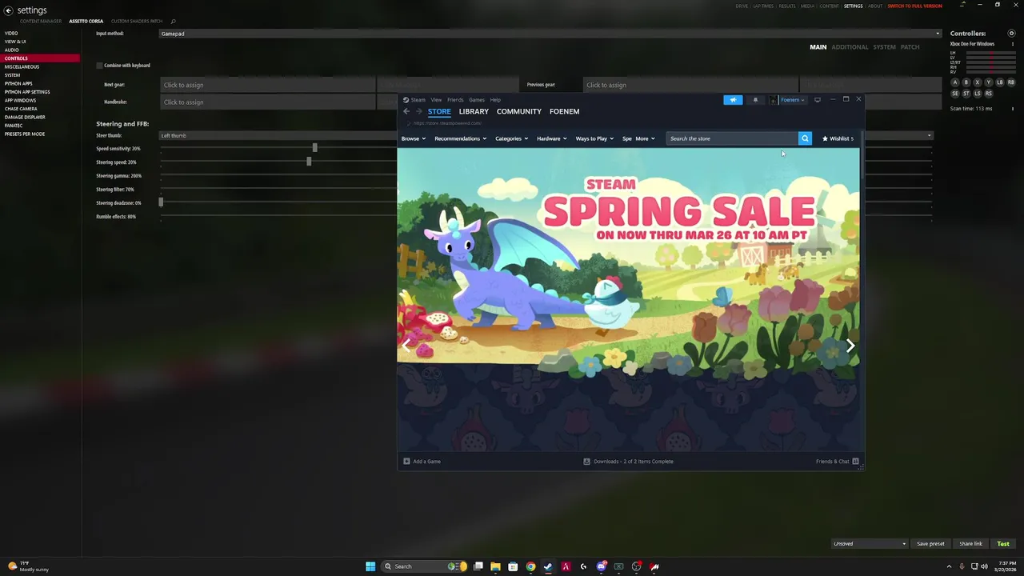Viewport: 1024px width, 576px height.
Task: Open Google Chrome from the taskbar
Action: pyautogui.click(x=530, y=566)
